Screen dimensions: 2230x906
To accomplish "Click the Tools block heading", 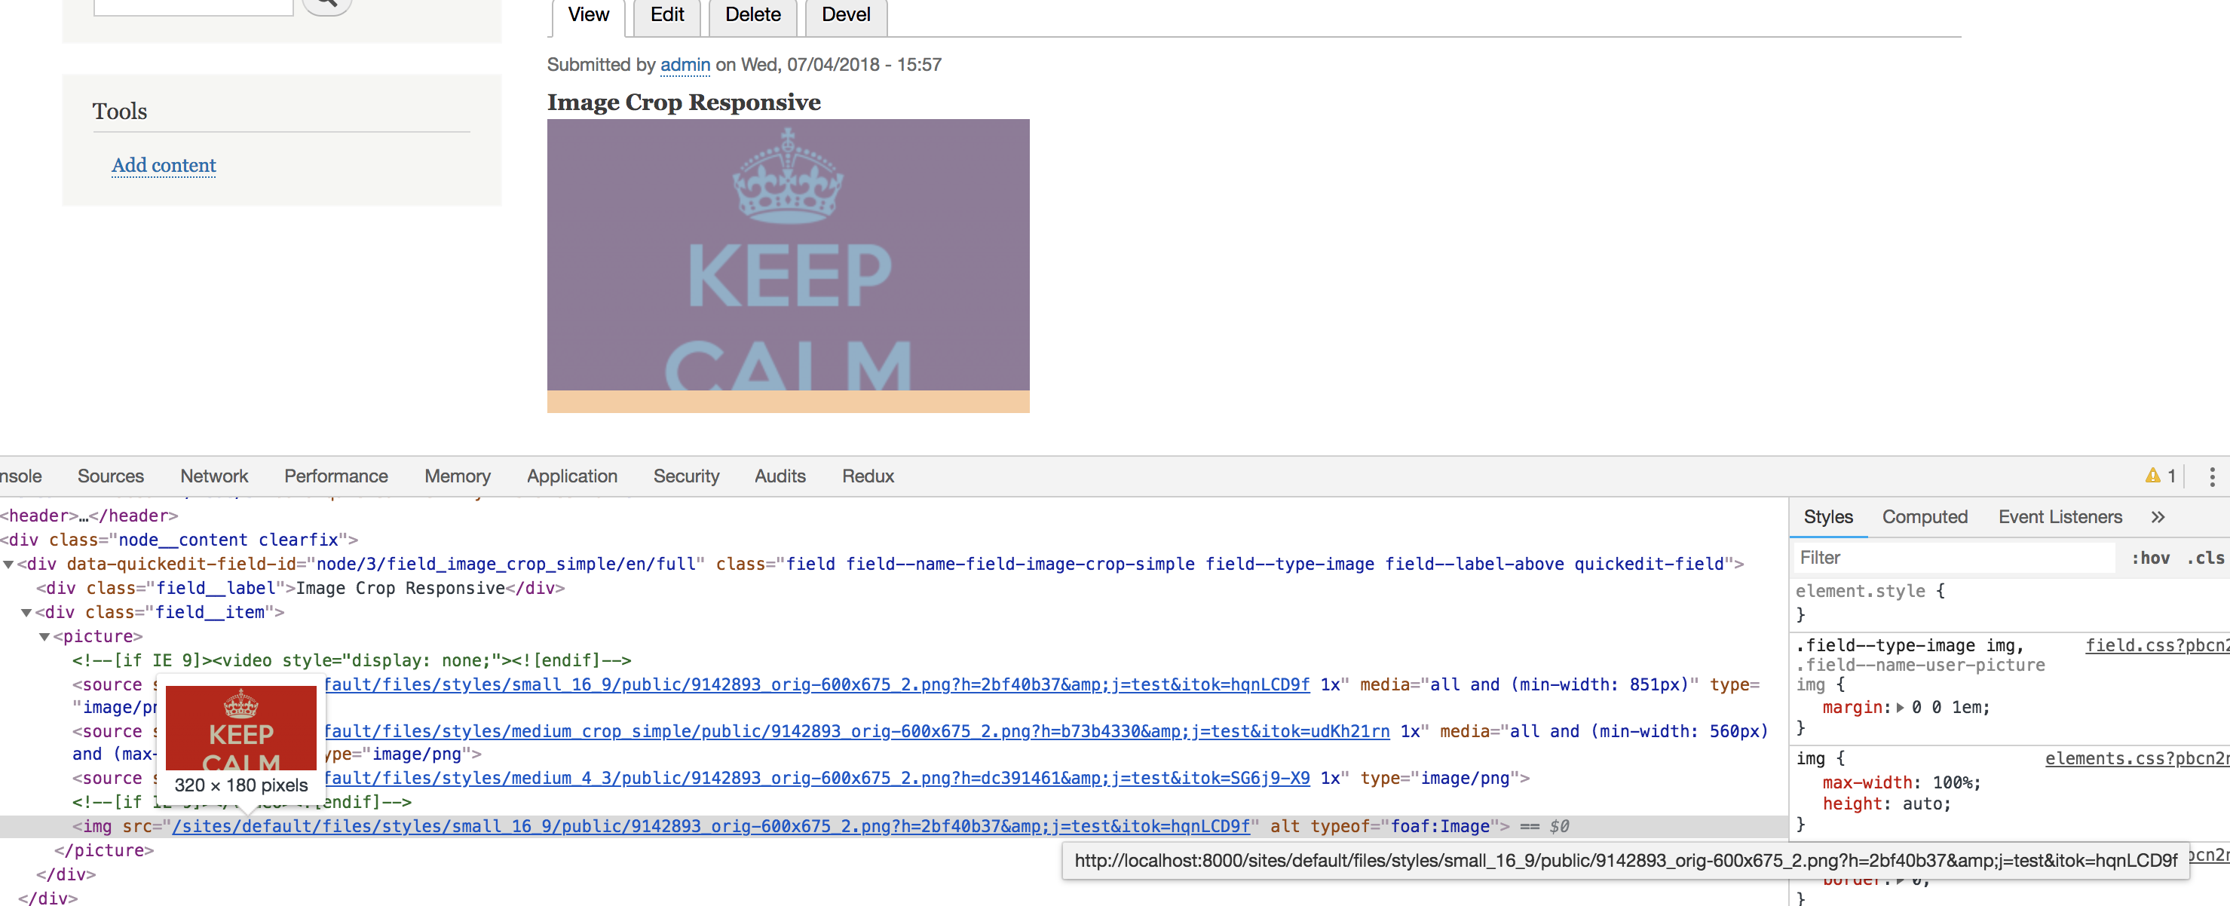I will [x=119, y=112].
